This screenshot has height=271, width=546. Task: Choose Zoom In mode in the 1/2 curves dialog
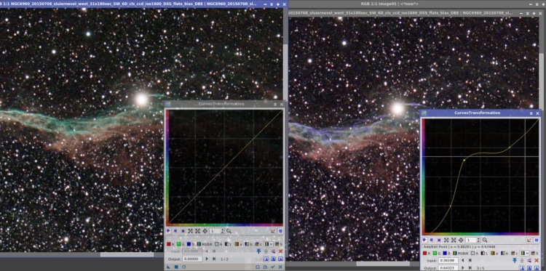[x=190, y=231]
